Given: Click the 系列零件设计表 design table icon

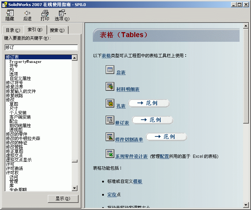Looking at the screenshot, I should click(x=110, y=154).
